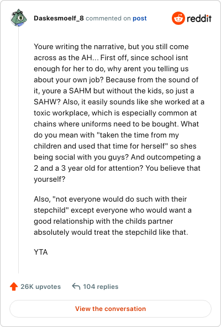This screenshot has width=221, height=327.
Task: Click the Daskesmoelf_8 user avatar
Action: tap(18, 18)
